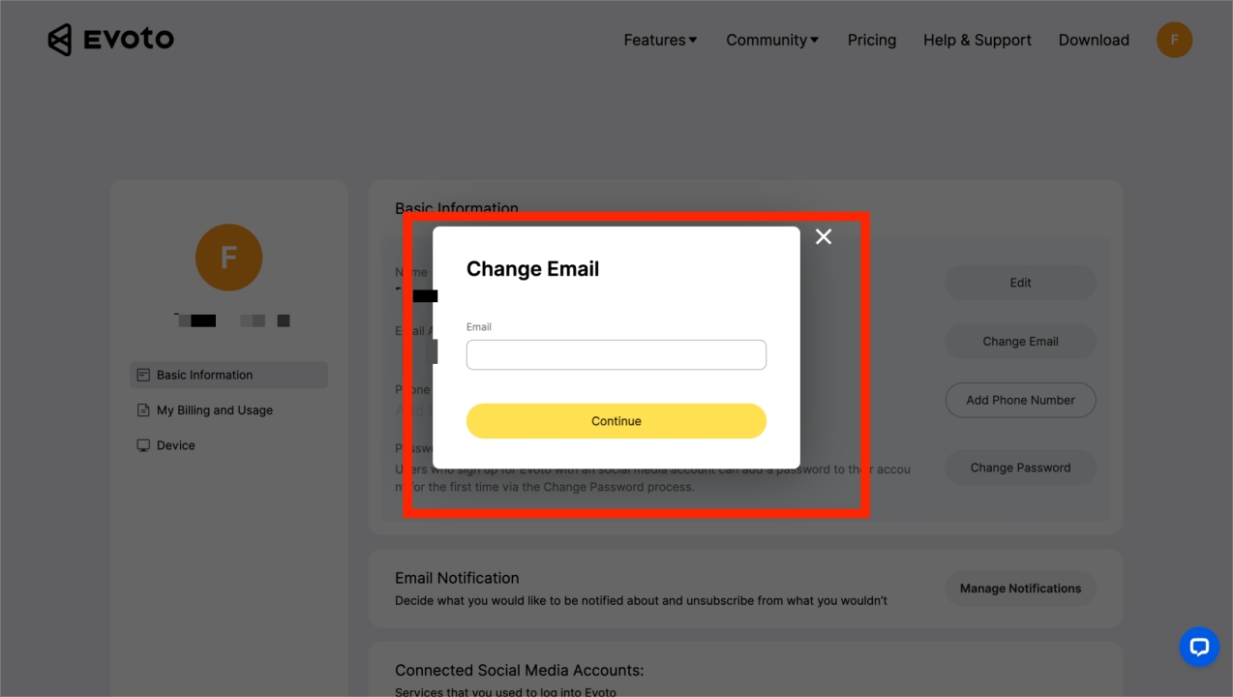Go to Help & Support

click(977, 40)
